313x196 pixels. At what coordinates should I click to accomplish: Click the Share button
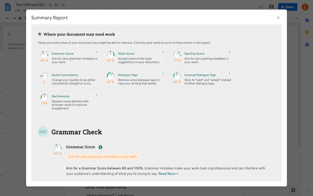coord(288,7)
